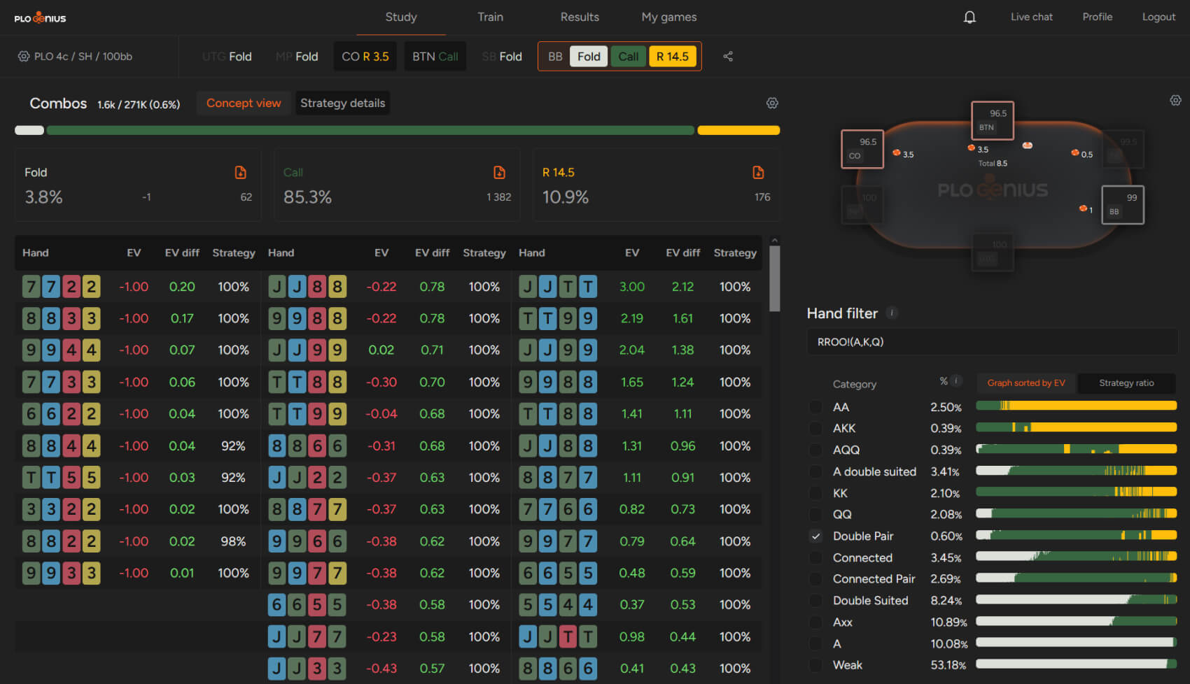Open the PLO 4c / SH / 100bb game selector
1190x684 pixels.
[76, 57]
